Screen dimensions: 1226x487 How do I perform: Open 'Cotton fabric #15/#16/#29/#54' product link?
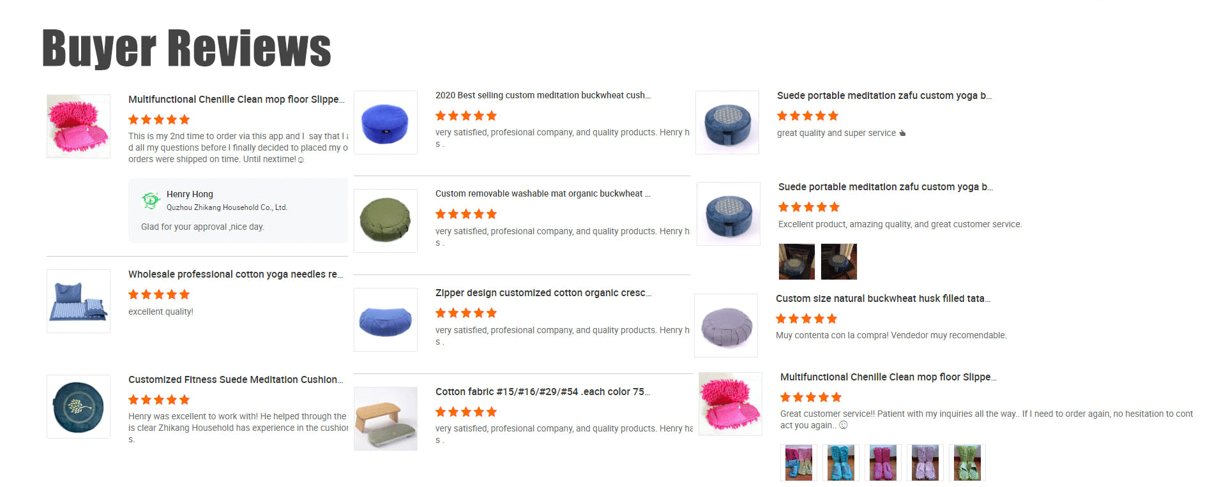(543, 392)
